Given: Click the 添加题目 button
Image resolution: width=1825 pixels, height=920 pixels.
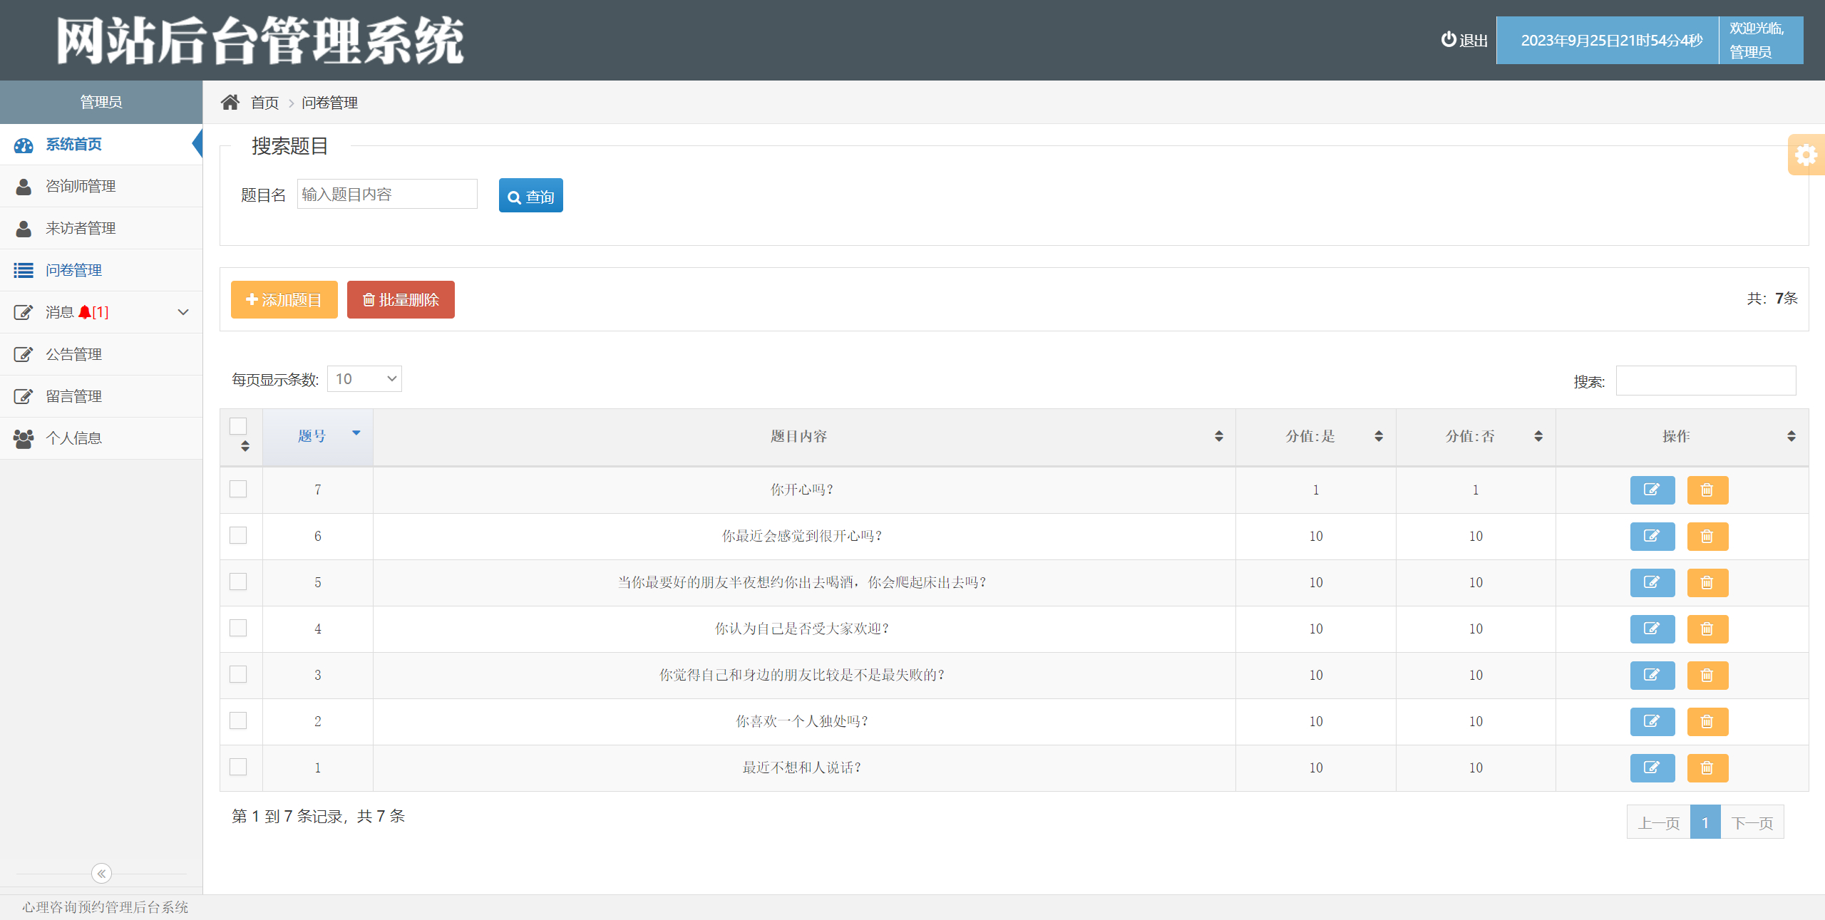Looking at the screenshot, I should pyautogui.click(x=284, y=299).
